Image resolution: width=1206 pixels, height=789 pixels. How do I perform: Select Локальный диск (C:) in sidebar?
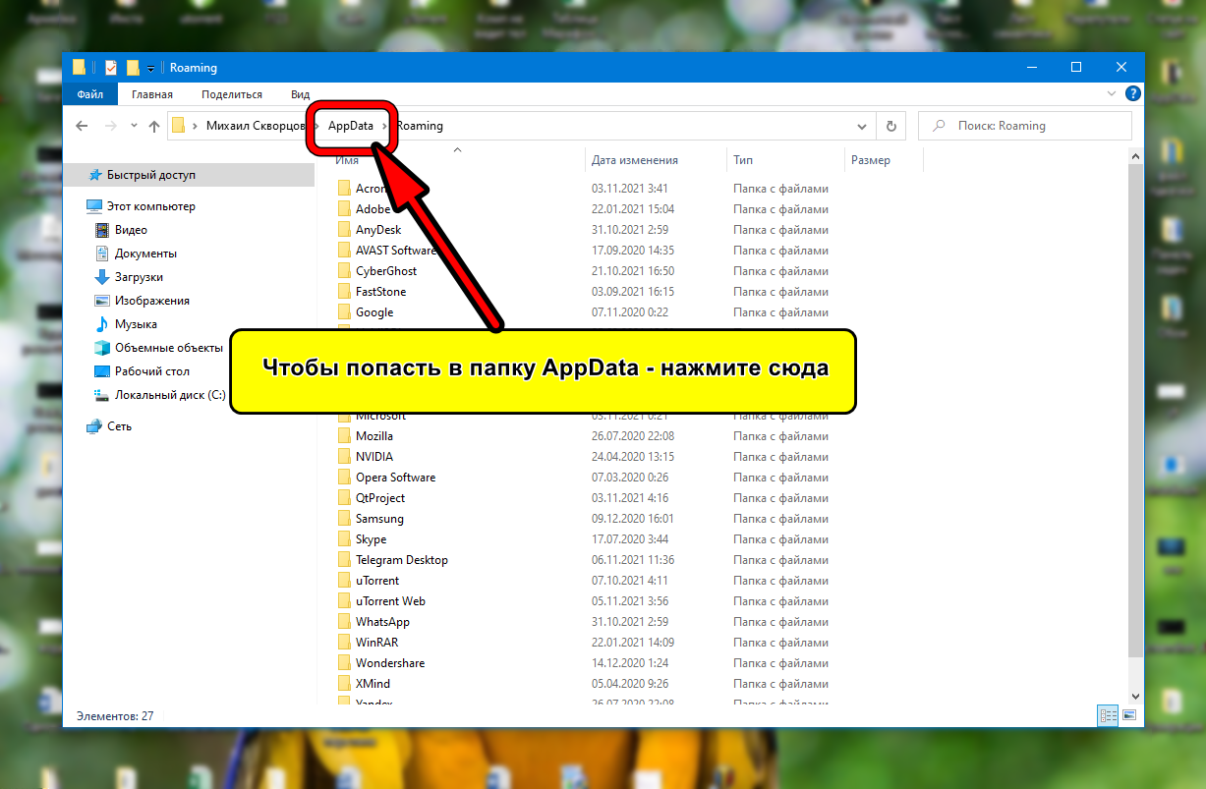pyautogui.click(x=169, y=395)
